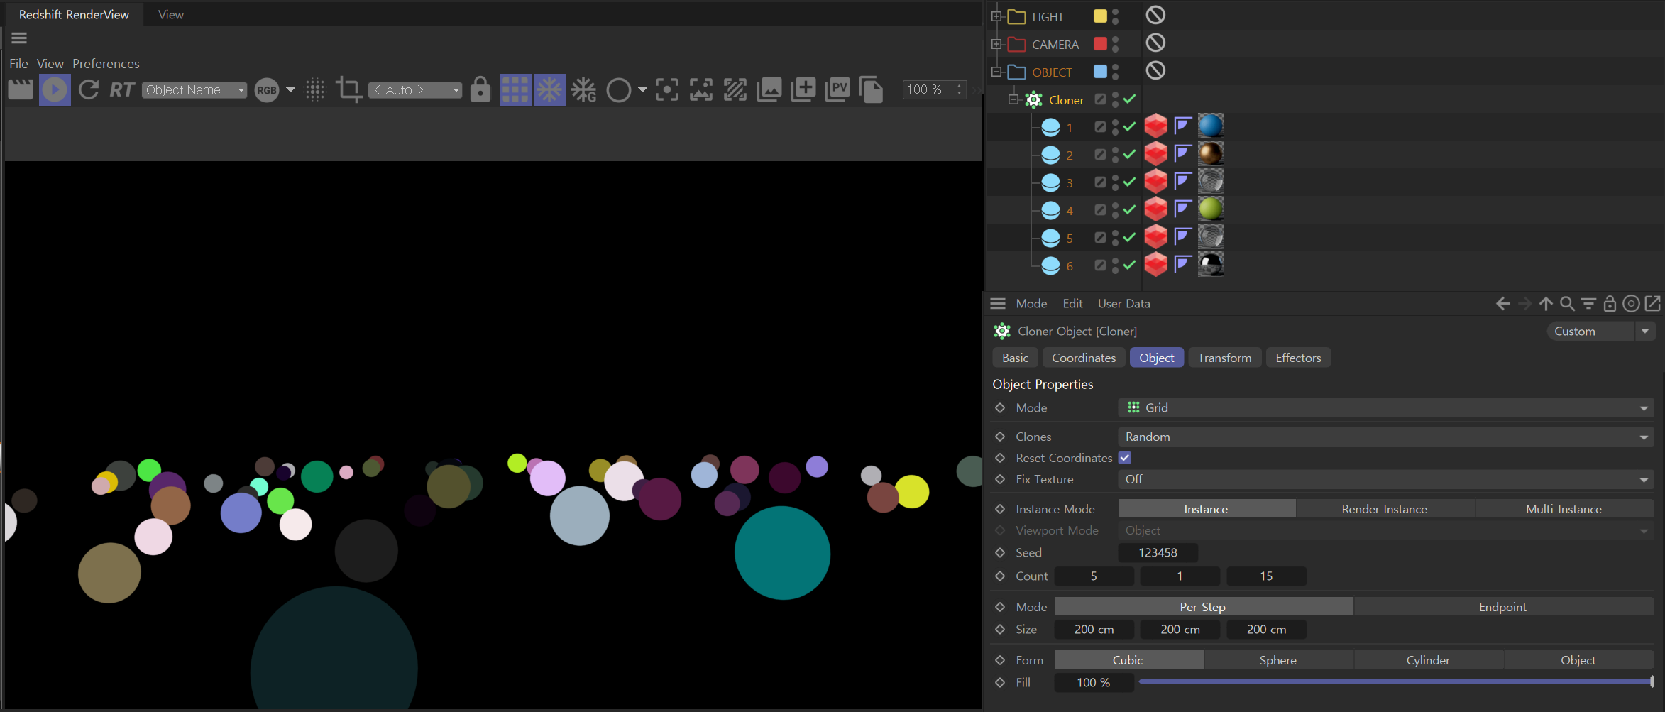
Task: Open the RenderView View menu
Action: [x=50, y=64]
